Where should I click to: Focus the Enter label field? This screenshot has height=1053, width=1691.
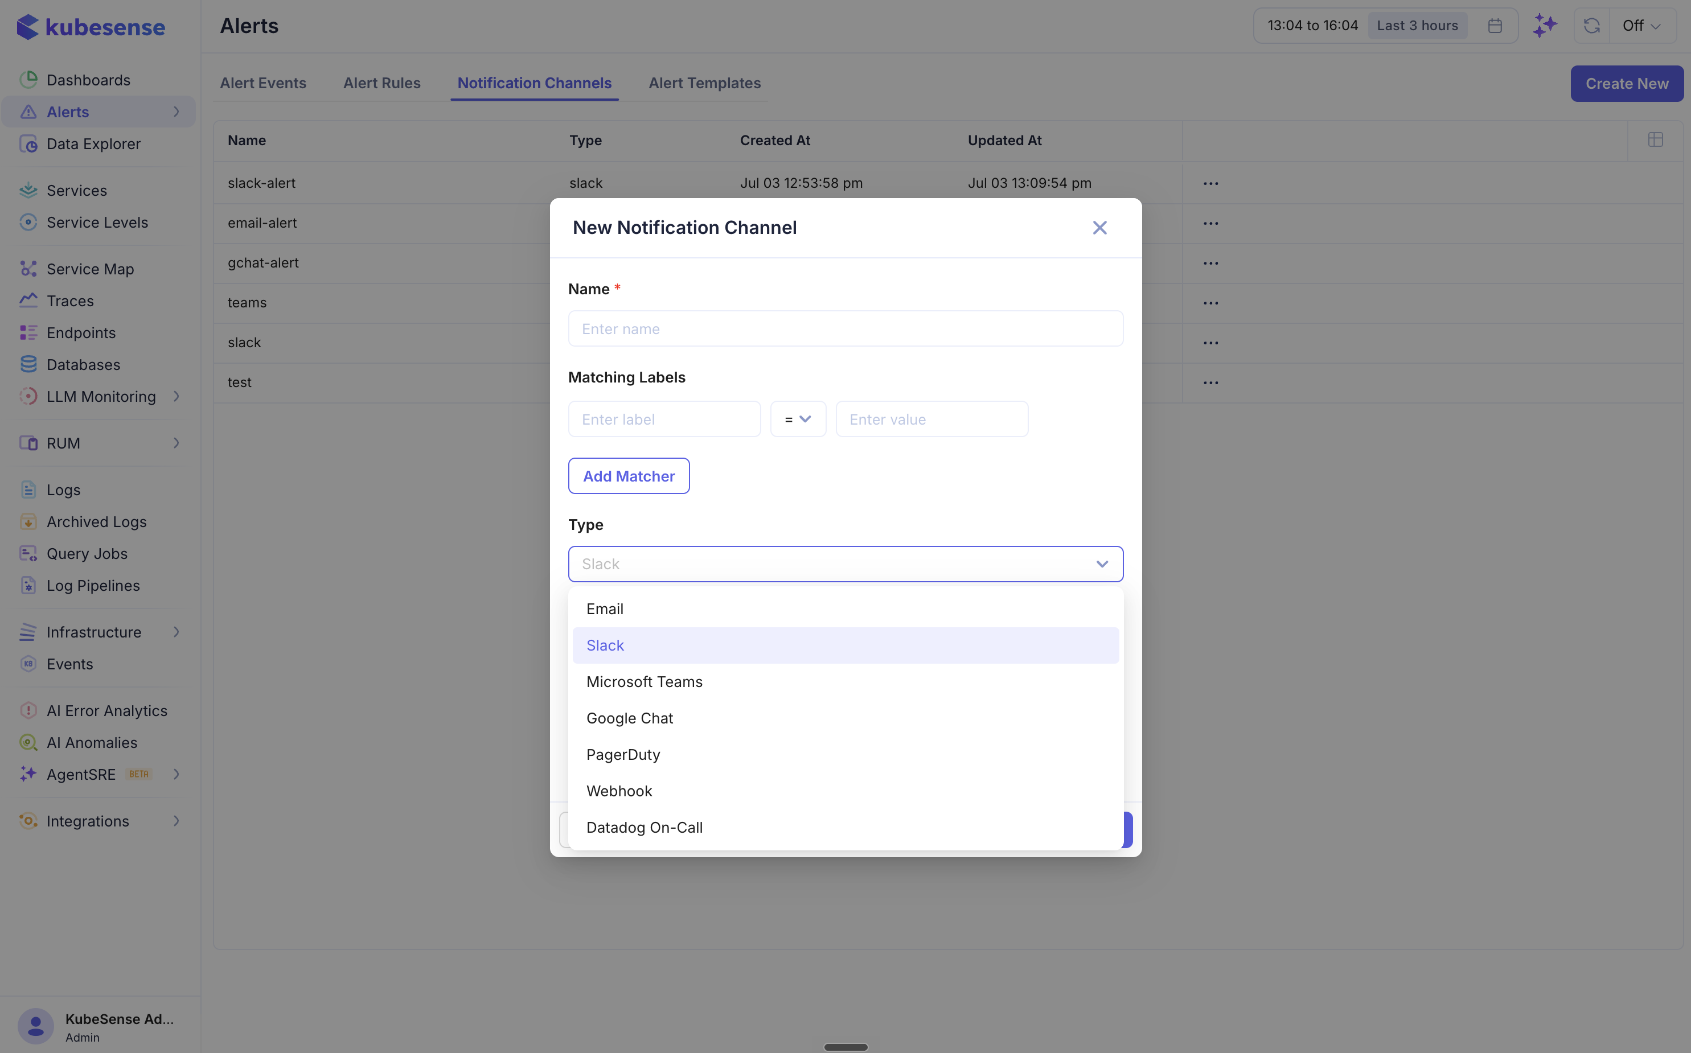coord(664,419)
